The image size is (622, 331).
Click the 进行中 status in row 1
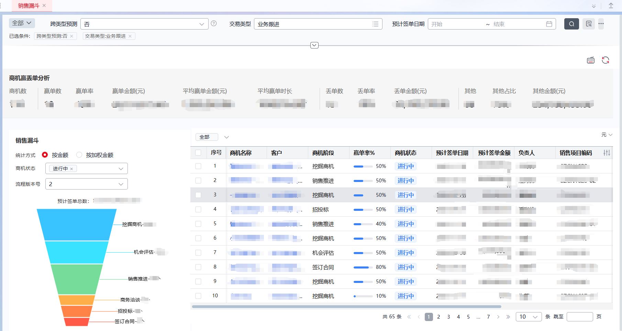[x=406, y=166]
